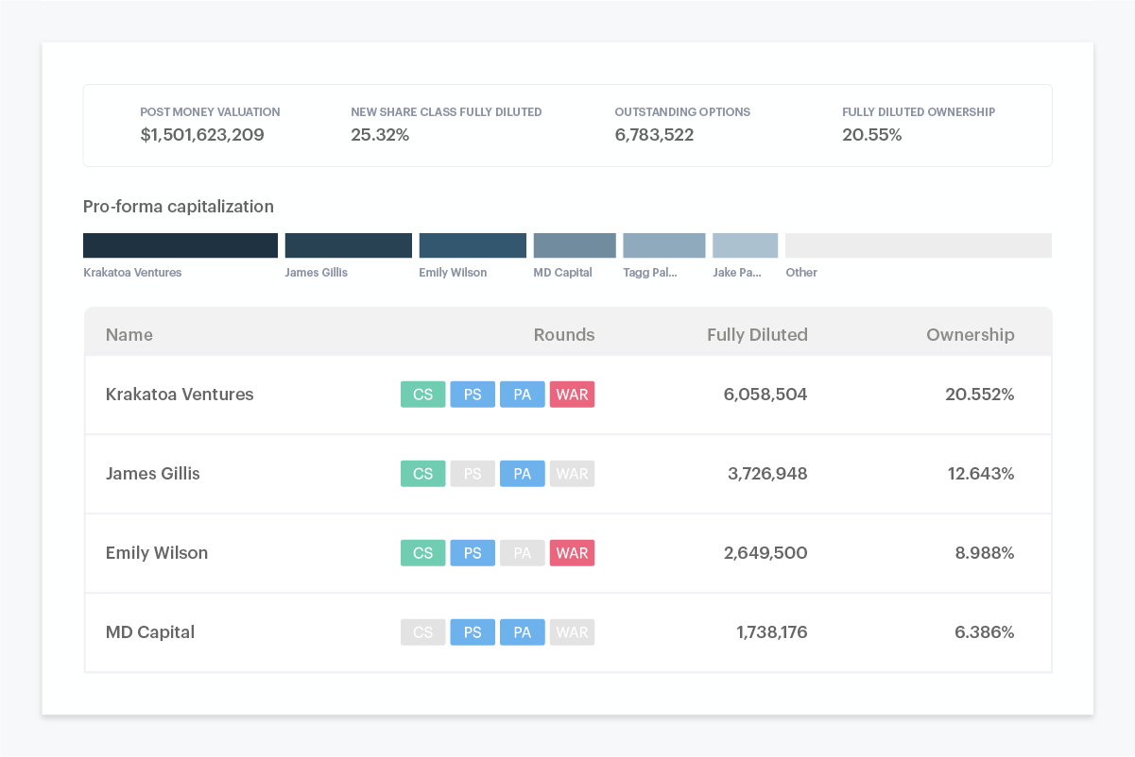Sort table by the Ownership column
The width and height of the screenshot is (1135, 757).
pyautogui.click(x=971, y=334)
